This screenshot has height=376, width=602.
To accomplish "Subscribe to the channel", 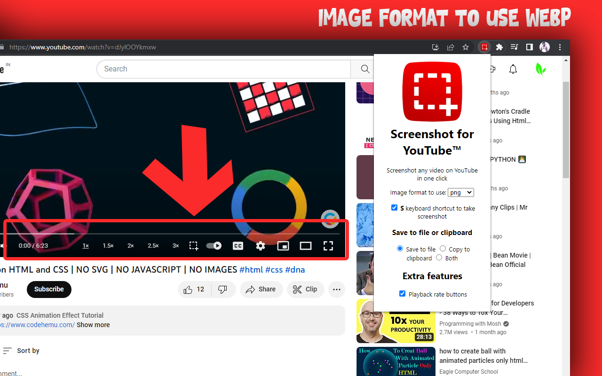I will point(49,290).
